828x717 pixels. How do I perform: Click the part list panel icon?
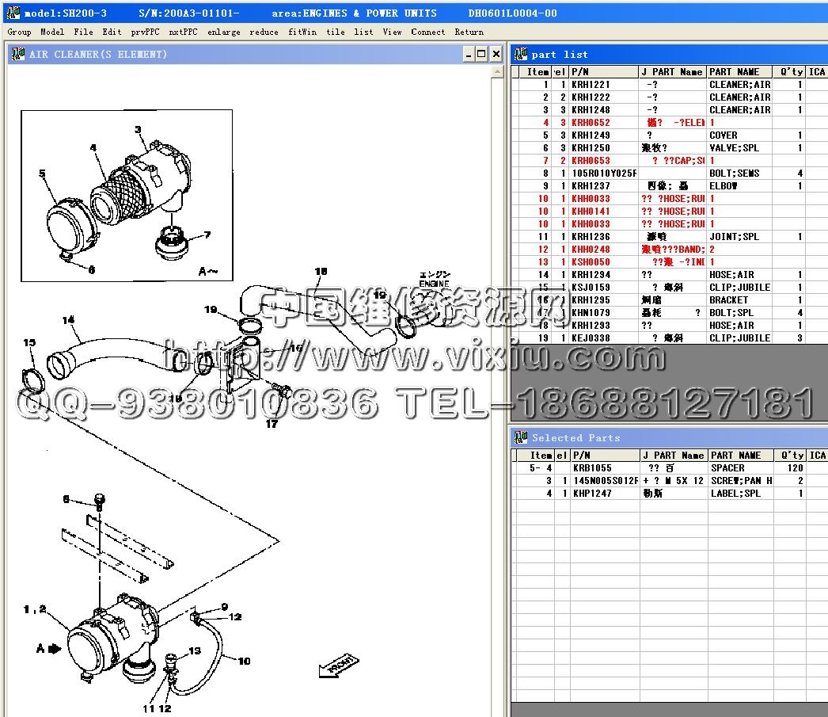(521, 55)
